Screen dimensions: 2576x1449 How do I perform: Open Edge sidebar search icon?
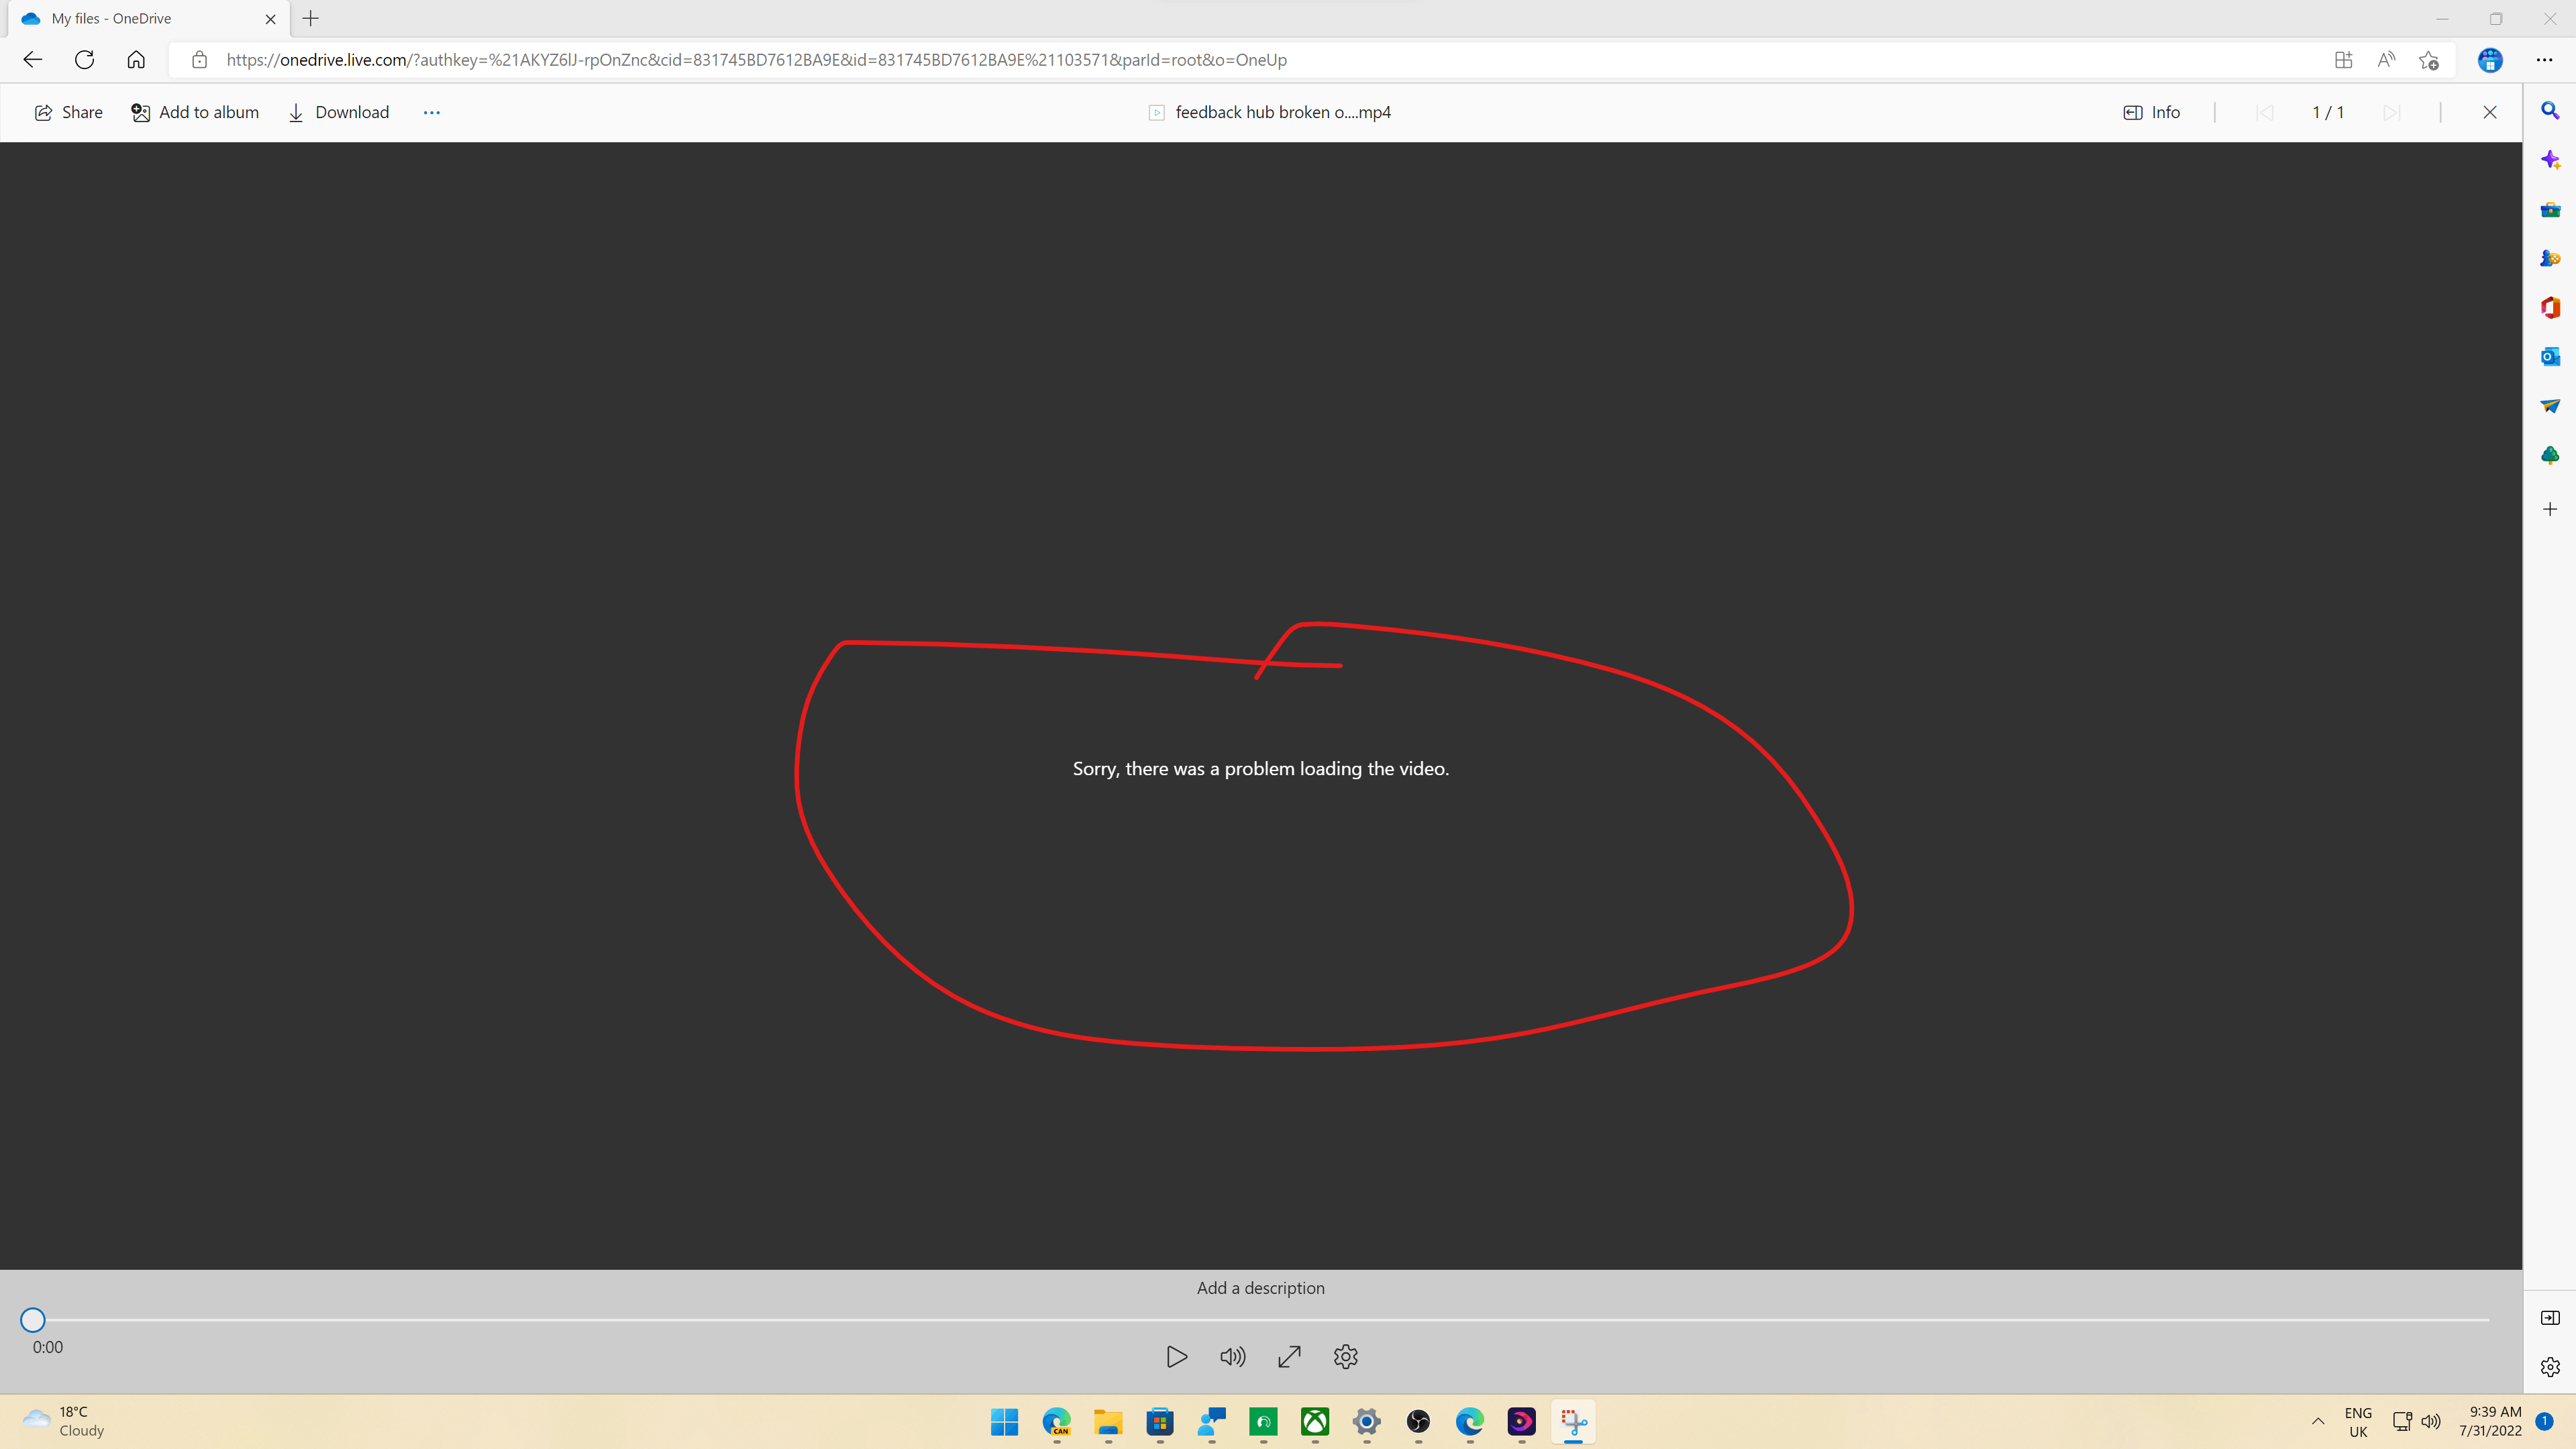pyautogui.click(x=2550, y=110)
